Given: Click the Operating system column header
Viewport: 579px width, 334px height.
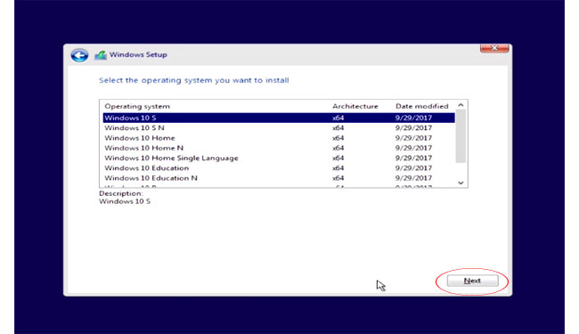Looking at the screenshot, I should click(137, 106).
